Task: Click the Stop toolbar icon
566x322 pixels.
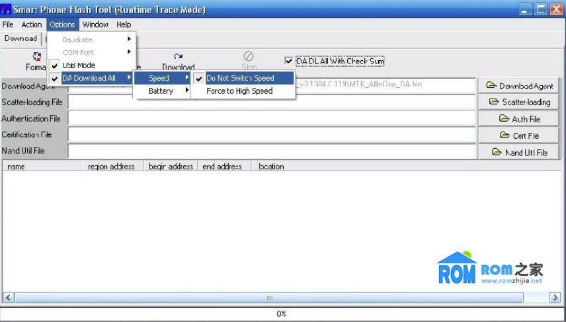Action: [x=249, y=56]
